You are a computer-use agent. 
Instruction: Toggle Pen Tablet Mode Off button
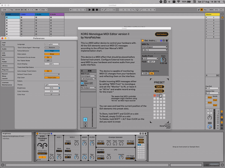[x=48, y=61]
